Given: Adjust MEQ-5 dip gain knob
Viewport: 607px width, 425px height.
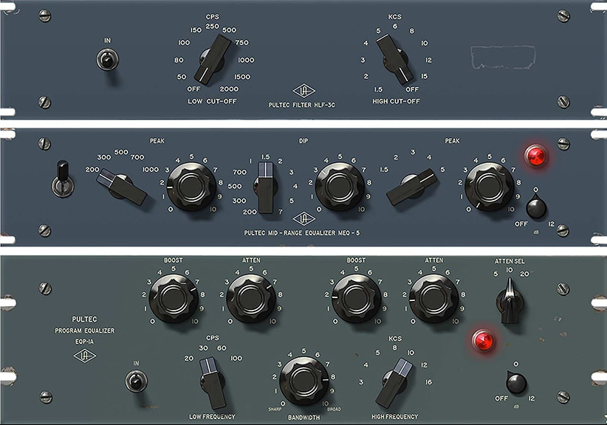Looking at the screenshot, I should click(x=340, y=186).
